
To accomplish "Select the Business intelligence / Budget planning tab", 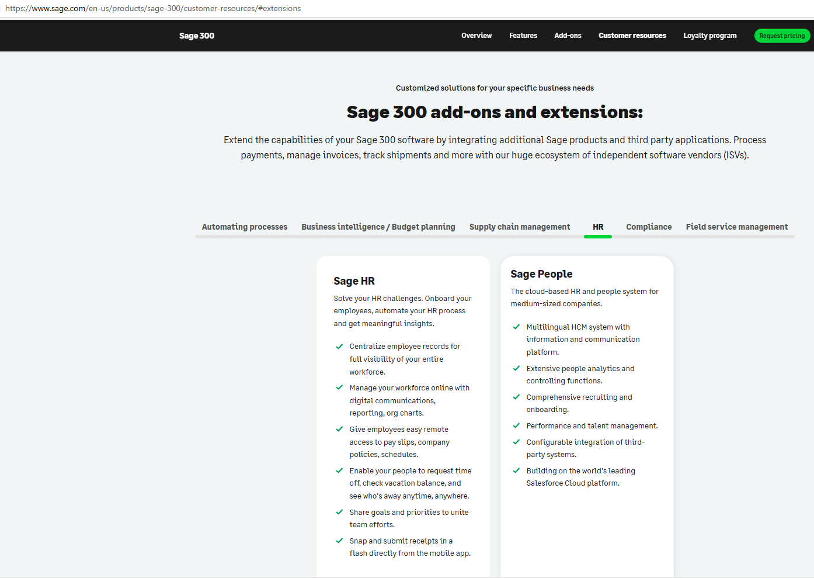I will (x=378, y=227).
